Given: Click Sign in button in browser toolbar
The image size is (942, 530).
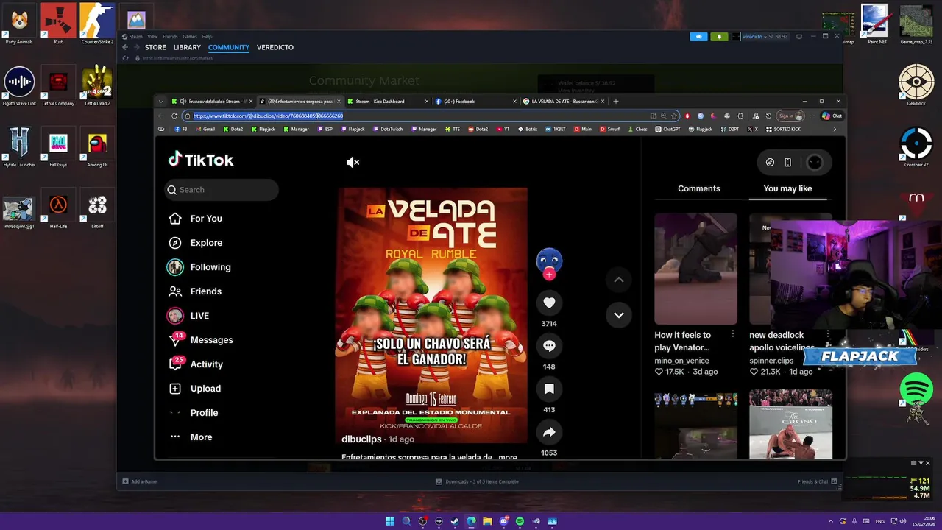Looking at the screenshot, I should tap(789, 116).
